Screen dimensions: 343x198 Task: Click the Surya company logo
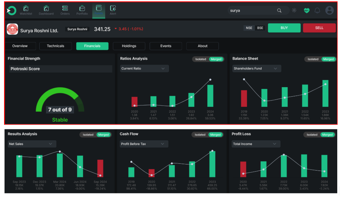tap(12, 29)
